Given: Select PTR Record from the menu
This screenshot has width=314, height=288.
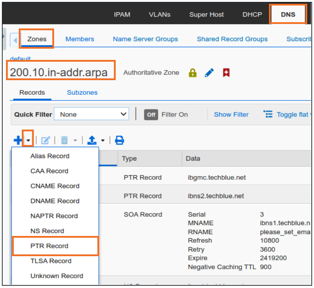Looking at the screenshot, I should click(x=49, y=246).
